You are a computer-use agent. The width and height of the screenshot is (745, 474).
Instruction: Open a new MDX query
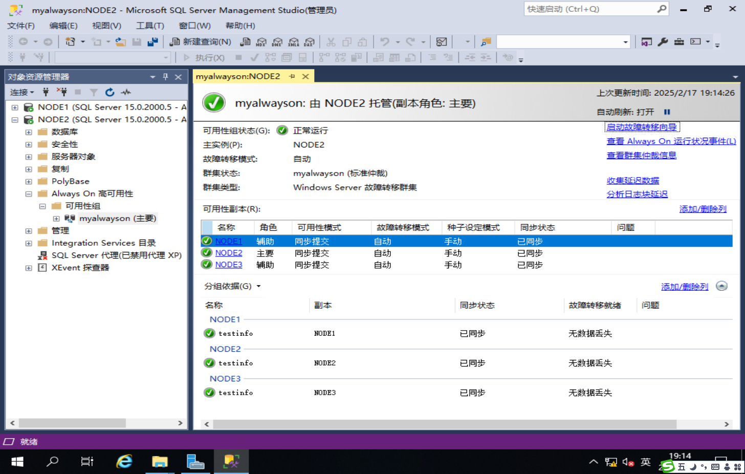[261, 42]
